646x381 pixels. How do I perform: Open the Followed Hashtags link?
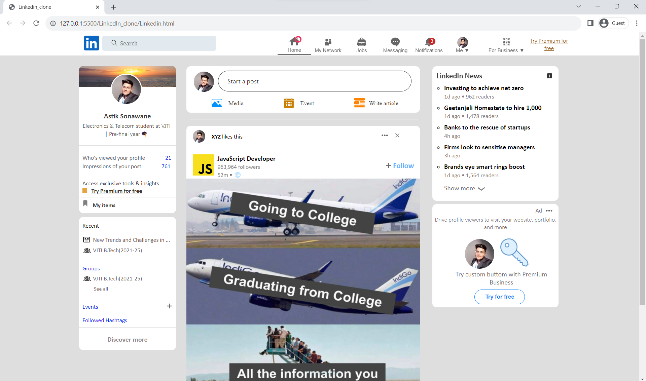coord(105,320)
